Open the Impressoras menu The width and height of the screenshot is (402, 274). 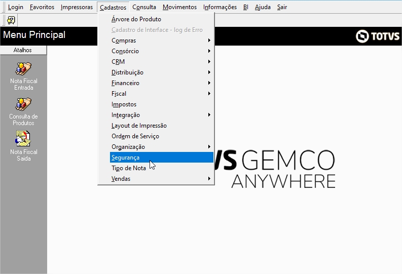coord(77,7)
